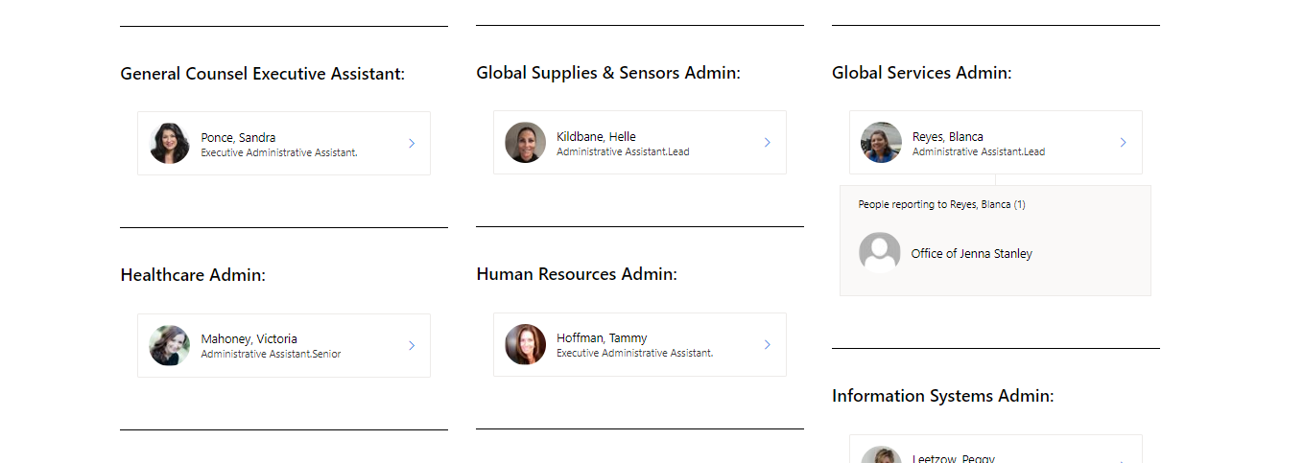Select the Kildbane, Helle name
Viewport: 1304px width, 463px height.
596,136
